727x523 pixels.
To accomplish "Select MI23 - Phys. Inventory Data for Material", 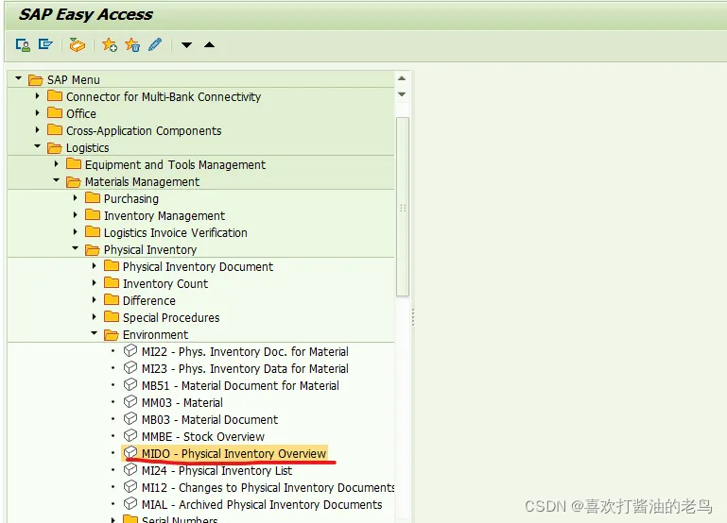I will (x=245, y=369).
